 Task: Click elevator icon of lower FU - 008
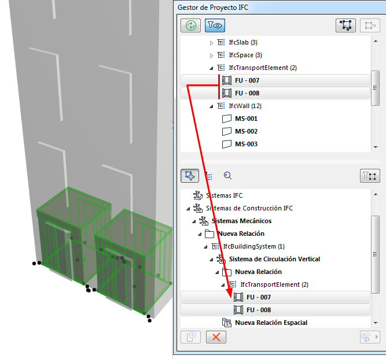tap(238, 310)
